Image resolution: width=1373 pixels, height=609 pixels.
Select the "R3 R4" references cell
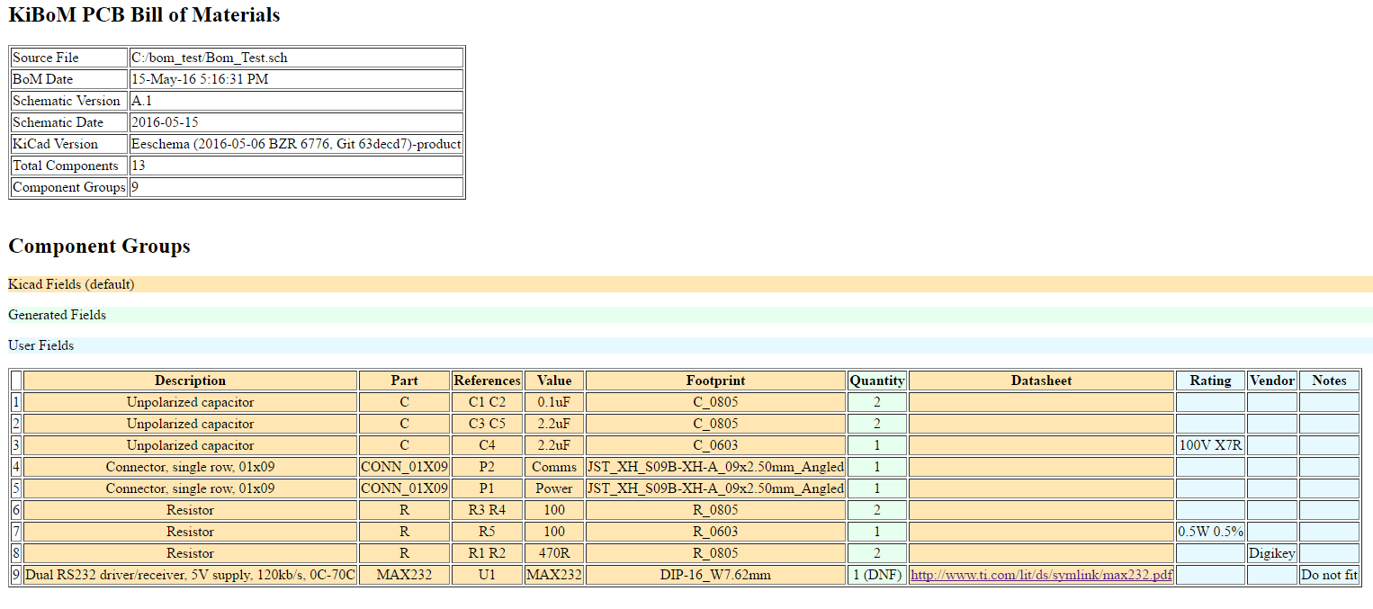point(487,510)
